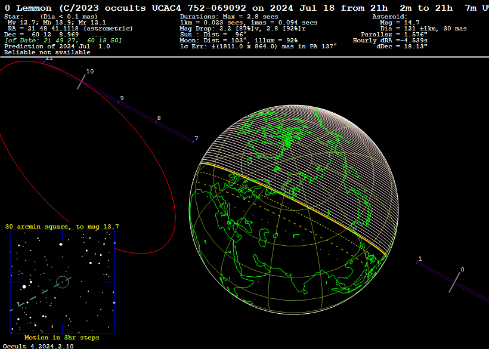The height and width of the screenshot is (349, 489).
Task: Click the target star circle in chart
Action: (63, 282)
